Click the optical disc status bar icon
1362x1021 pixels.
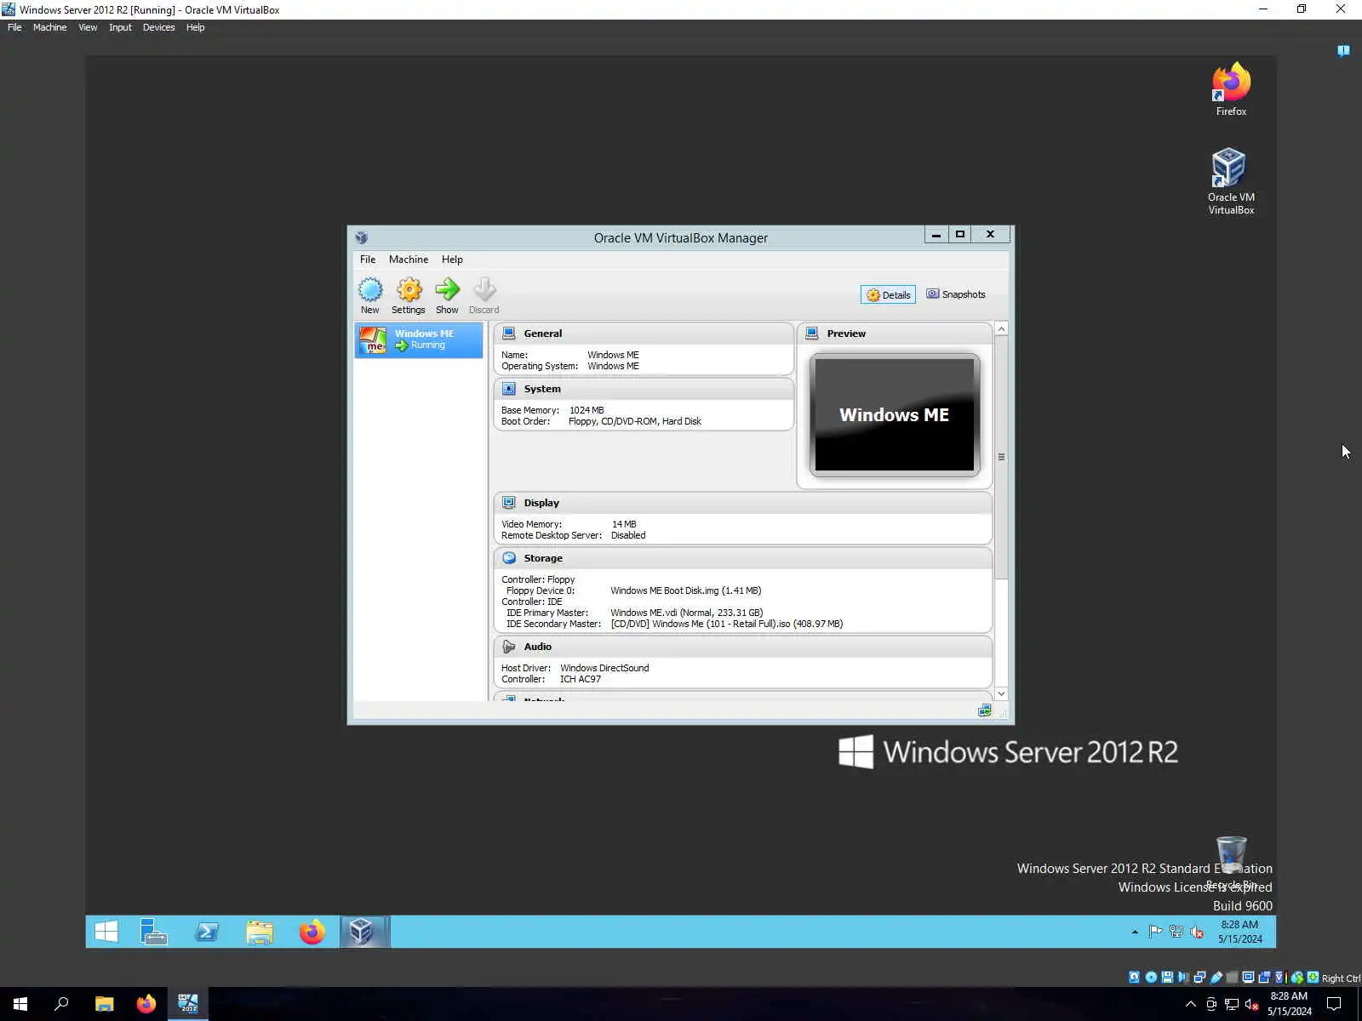pyautogui.click(x=1151, y=978)
